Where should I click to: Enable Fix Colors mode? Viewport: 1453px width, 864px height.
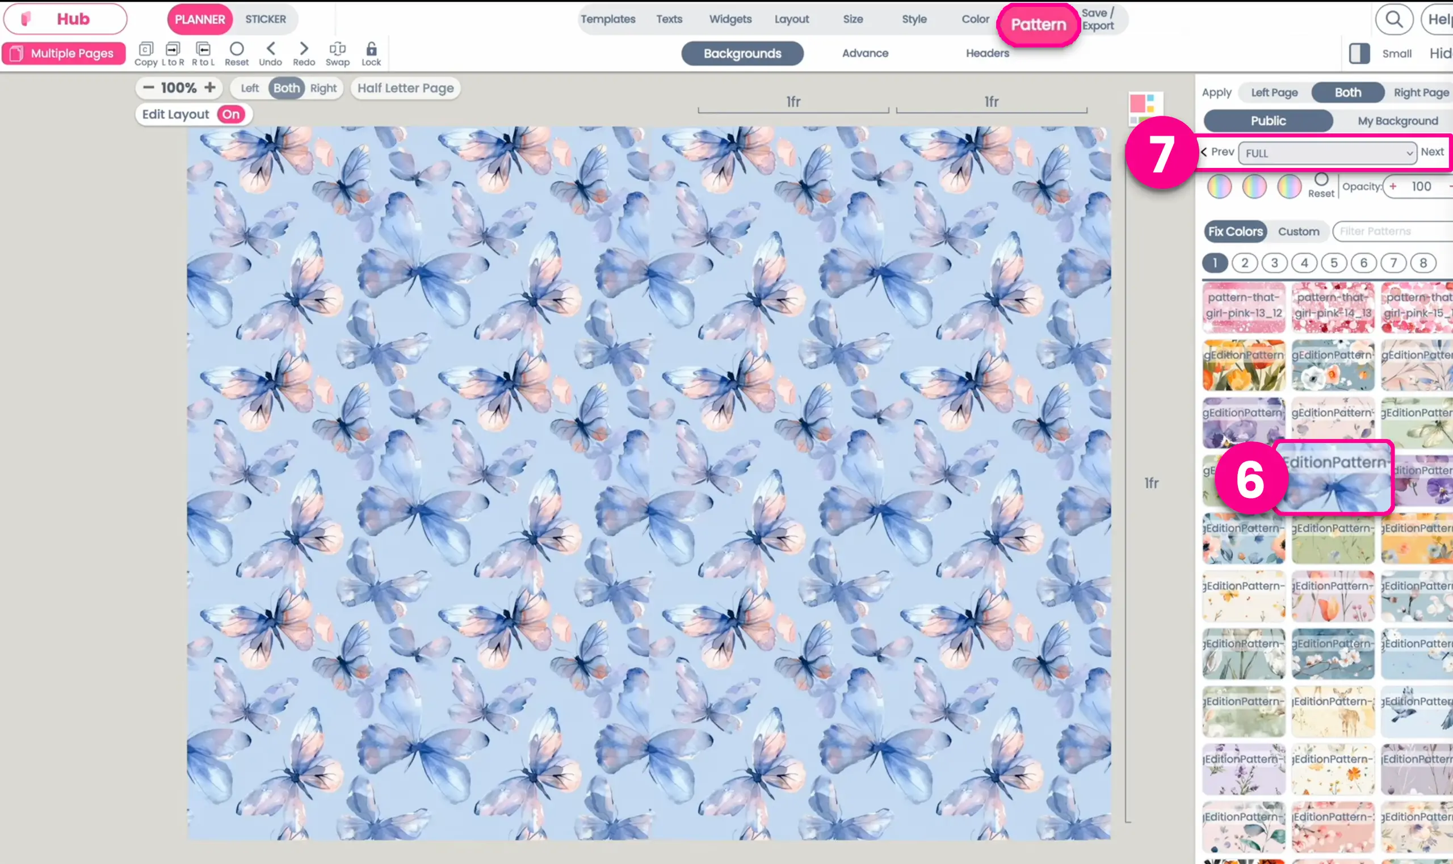point(1236,231)
